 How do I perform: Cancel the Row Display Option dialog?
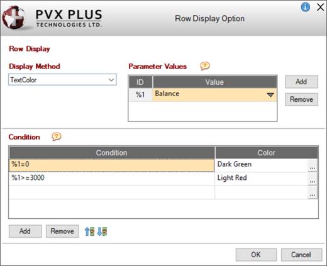(301, 255)
